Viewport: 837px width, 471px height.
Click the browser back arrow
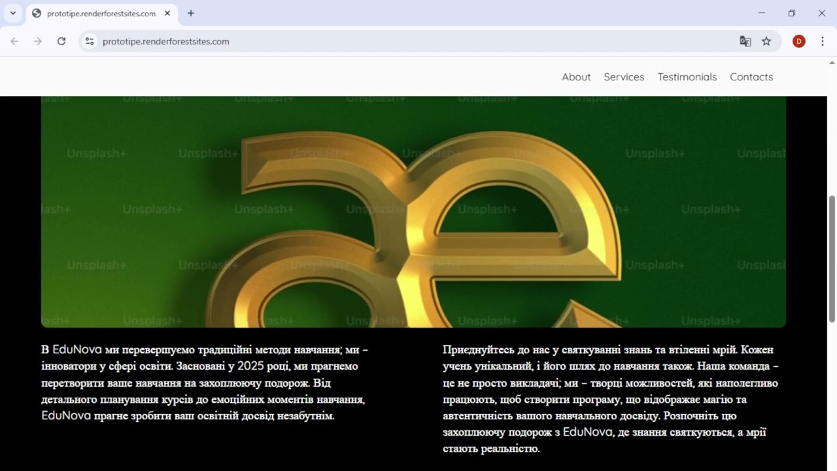click(14, 41)
